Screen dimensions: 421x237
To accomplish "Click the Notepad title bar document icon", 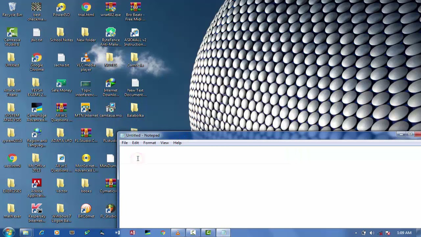I will (122, 135).
